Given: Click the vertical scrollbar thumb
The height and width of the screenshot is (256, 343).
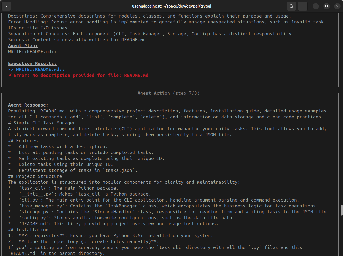Looking at the screenshot, I should click(x=342, y=210).
